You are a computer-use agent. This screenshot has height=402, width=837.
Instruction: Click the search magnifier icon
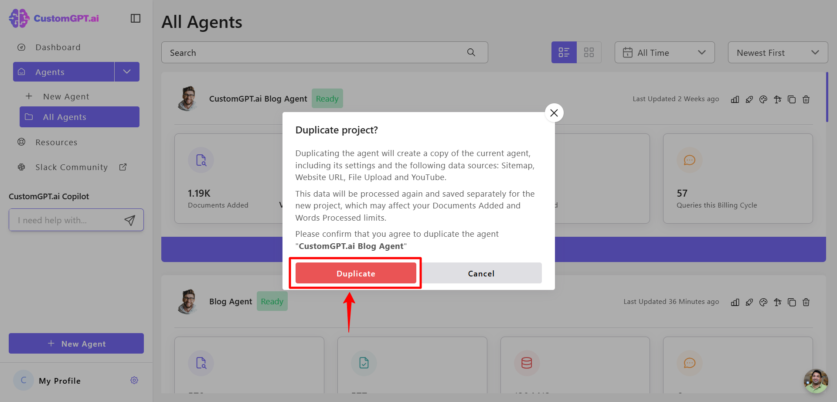(x=471, y=52)
